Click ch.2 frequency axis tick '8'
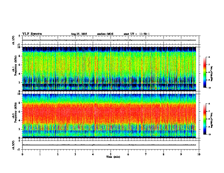The height and width of the screenshot is (173, 224). point(20,103)
